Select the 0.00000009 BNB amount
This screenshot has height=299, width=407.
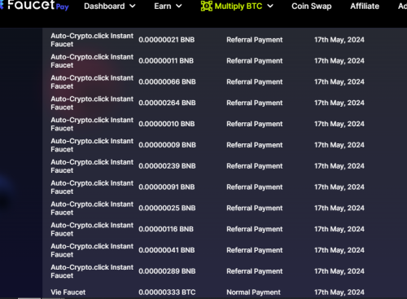(167, 145)
